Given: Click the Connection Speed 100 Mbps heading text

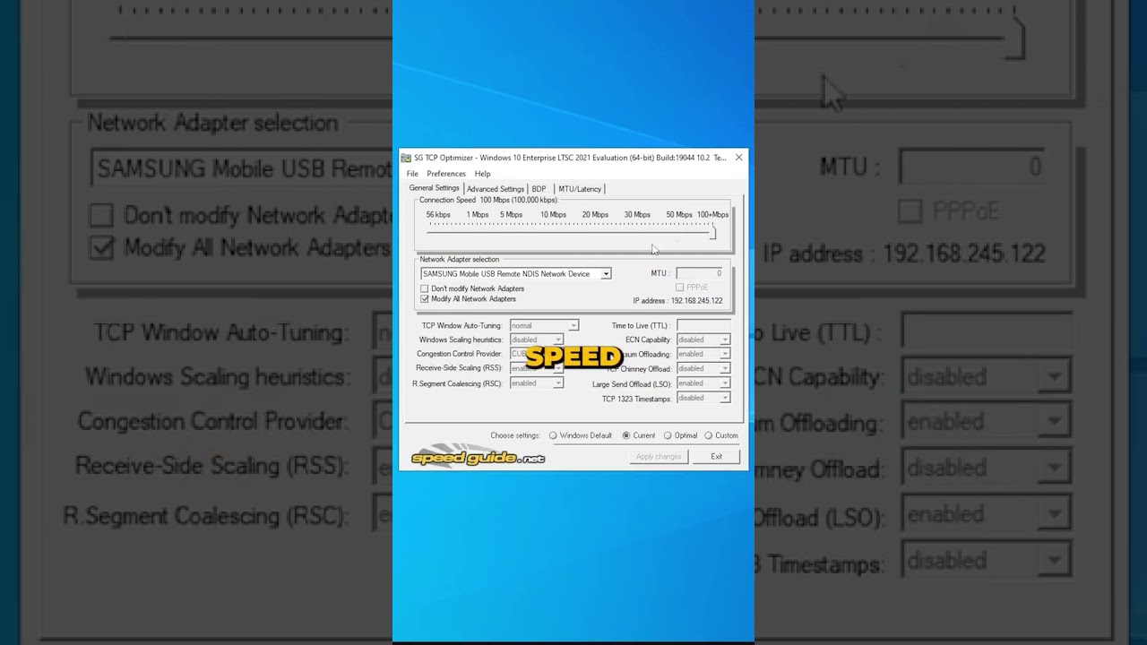Looking at the screenshot, I should tap(488, 201).
